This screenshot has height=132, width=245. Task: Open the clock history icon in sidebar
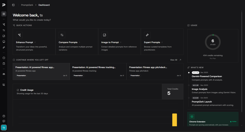(4, 58)
